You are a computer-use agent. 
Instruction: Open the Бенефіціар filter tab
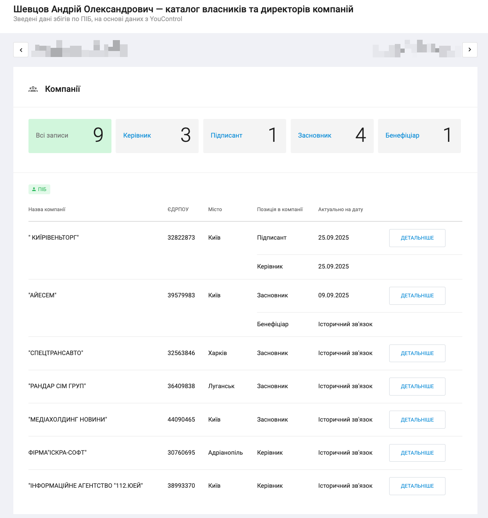pyautogui.click(x=419, y=136)
